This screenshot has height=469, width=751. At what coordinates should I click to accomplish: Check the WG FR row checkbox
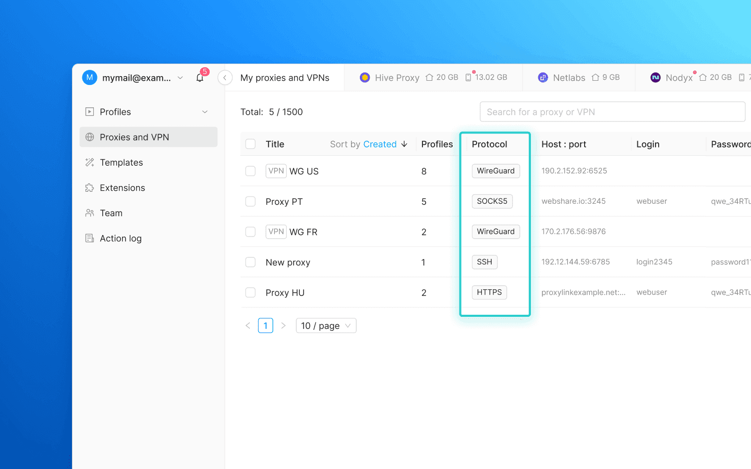click(x=250, y=231)
